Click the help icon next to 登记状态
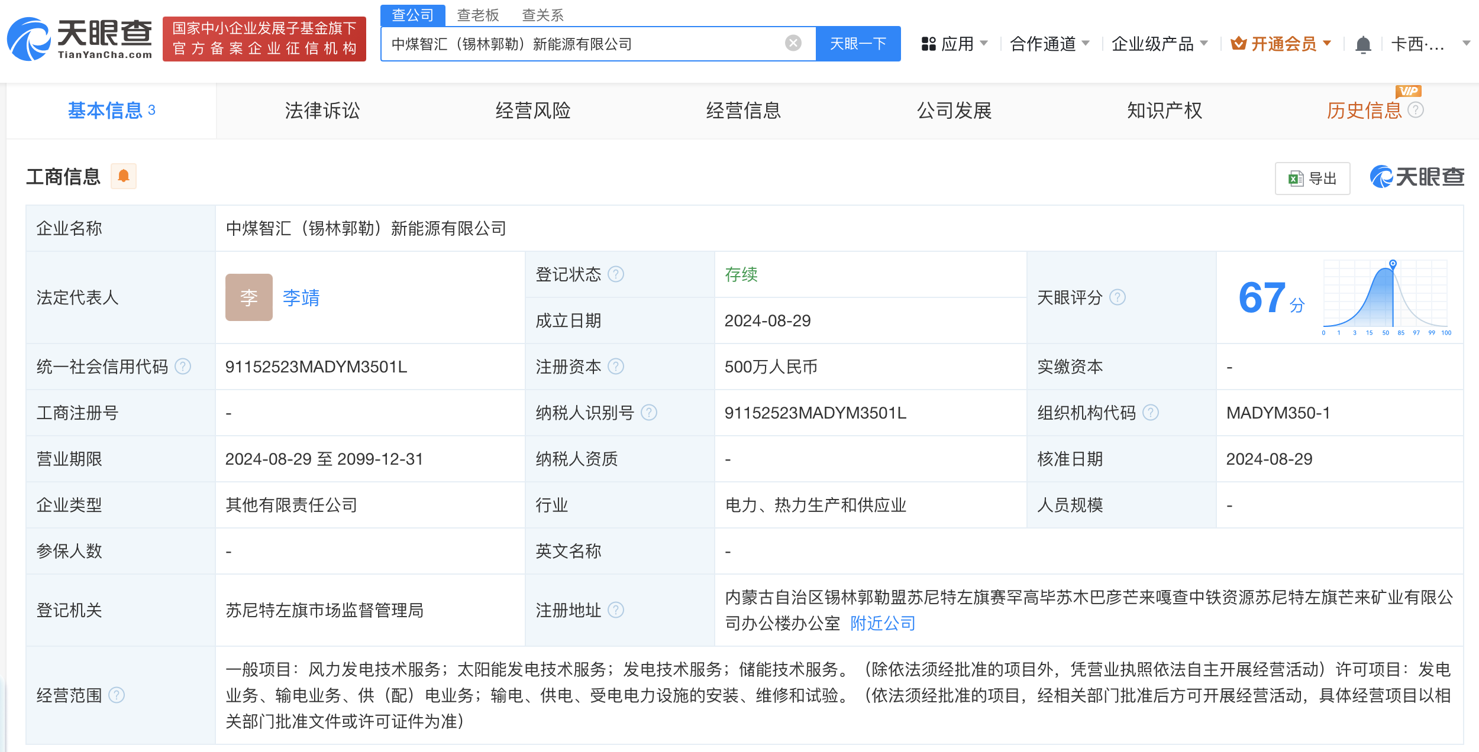Image resolution: width=1479 pixels, height=752 pixels. (x=616, y=274)
